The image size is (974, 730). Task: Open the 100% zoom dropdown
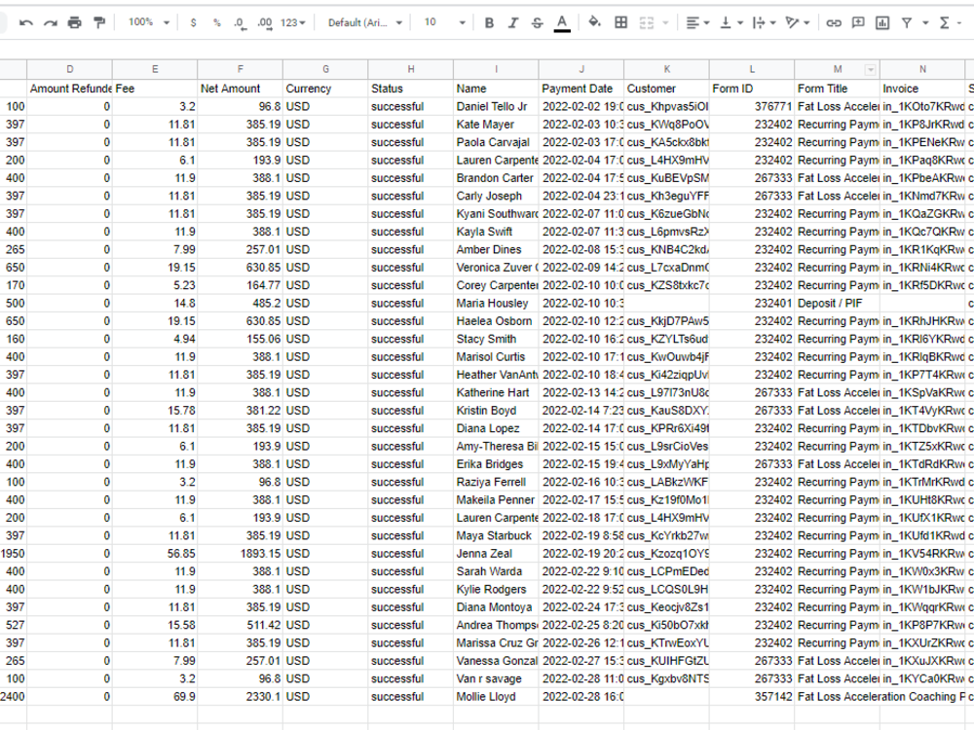pos(148,22)
